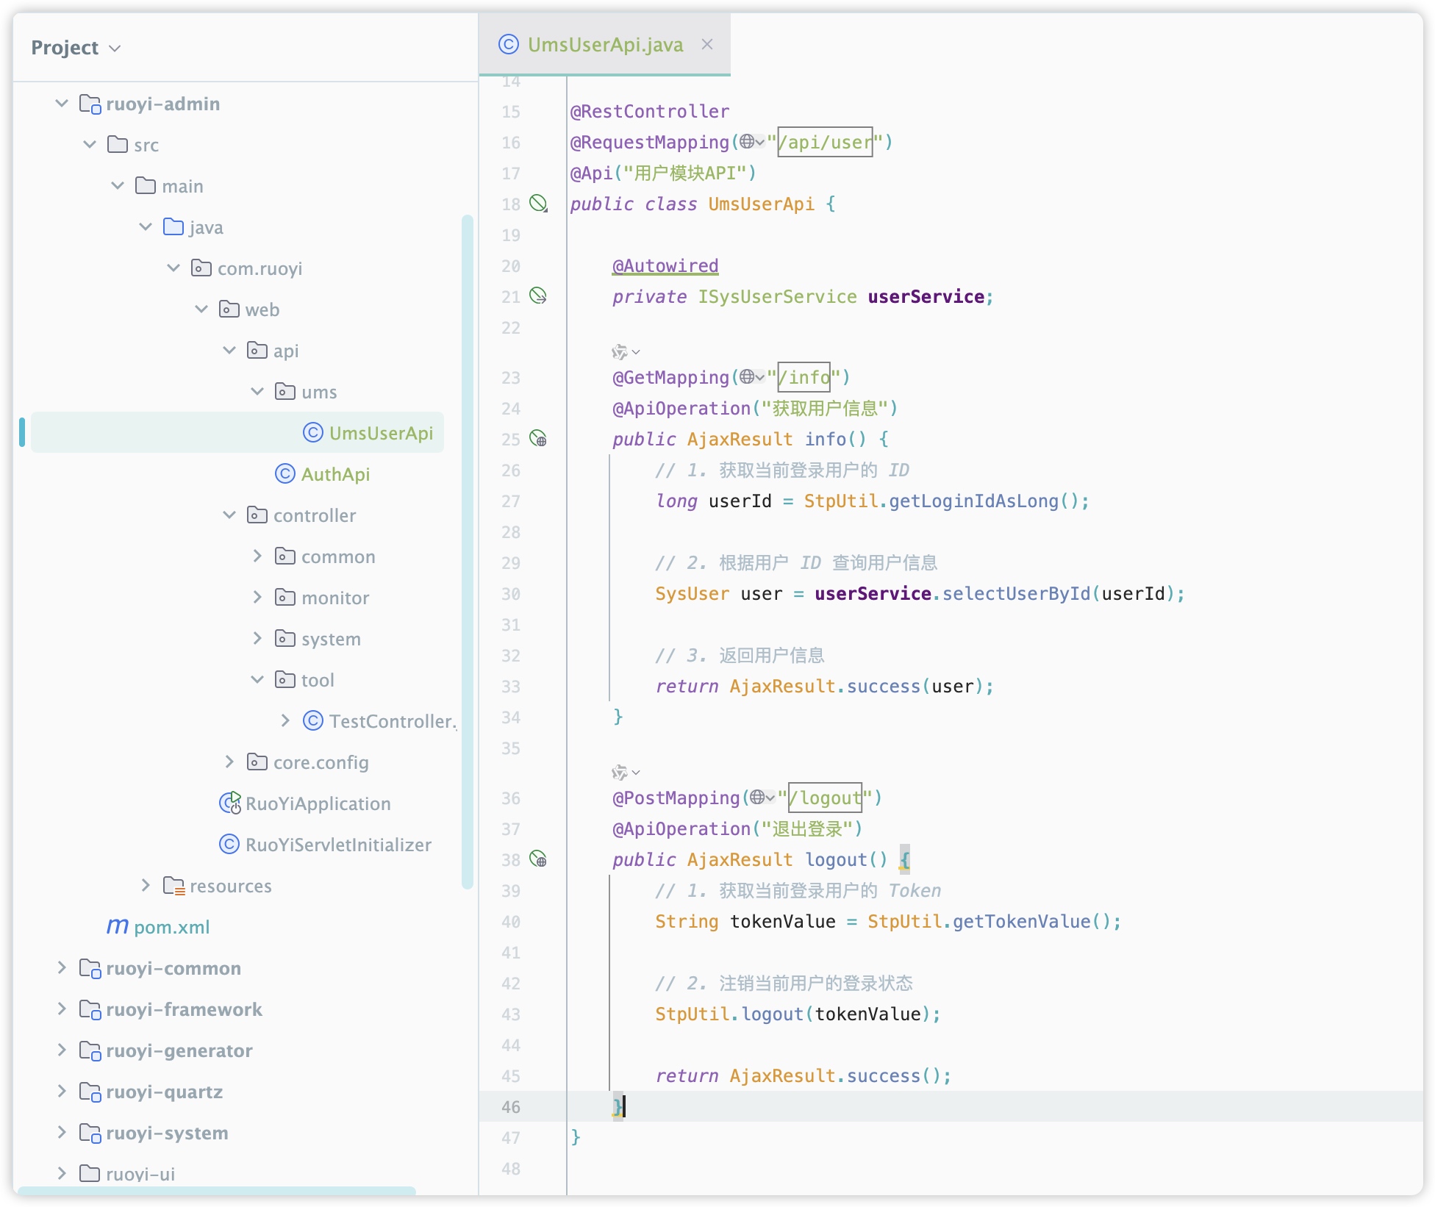Click the class icon on UmsUserApi.java tab
1435x1207 pixels.
click(x=508, y=44)
